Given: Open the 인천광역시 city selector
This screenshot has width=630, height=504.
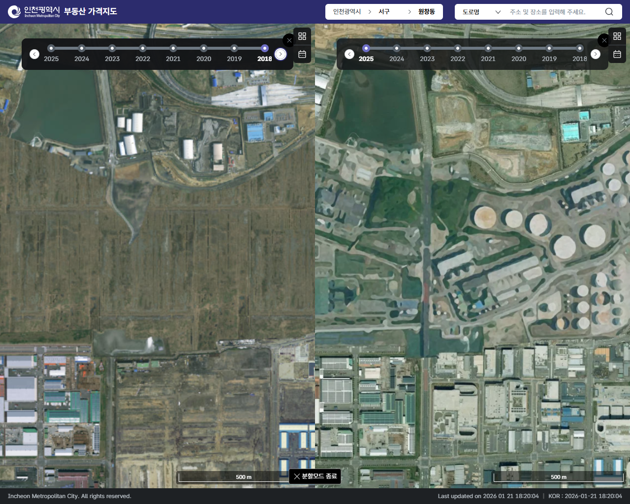Looking at the screenshot, I should [x=347, y=12].
